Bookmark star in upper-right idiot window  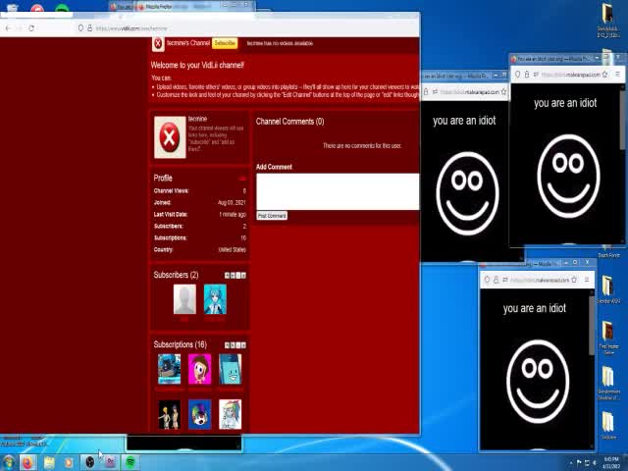click(604, 75)
